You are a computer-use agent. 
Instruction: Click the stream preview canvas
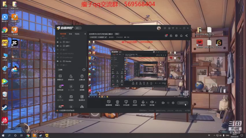pyautogui.click(x=139, y=69)
